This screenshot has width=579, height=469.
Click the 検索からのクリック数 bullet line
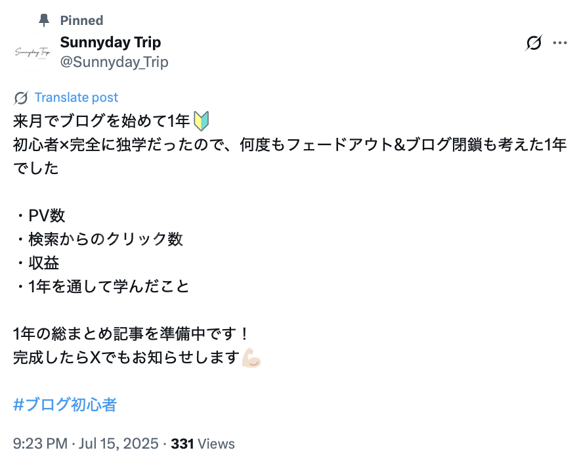point(98,239)
